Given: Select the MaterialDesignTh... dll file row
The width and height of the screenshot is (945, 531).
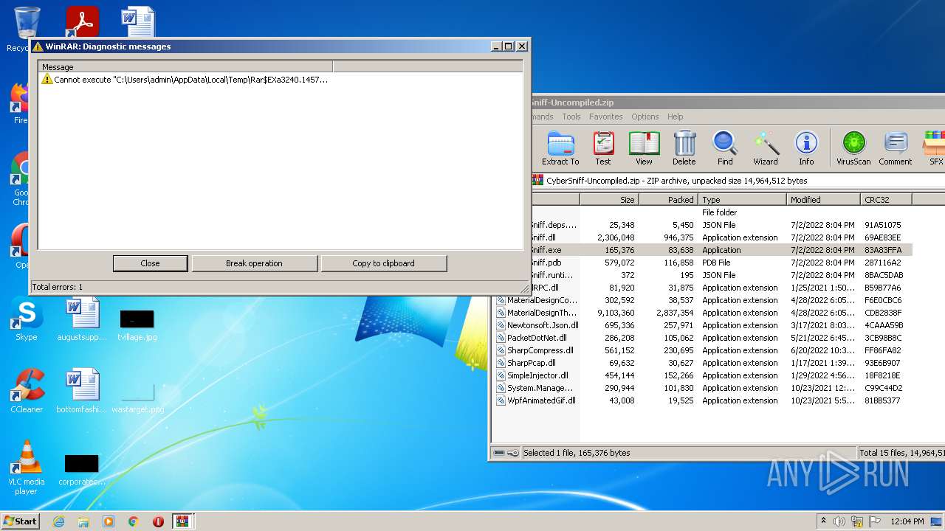Looking at the screenshot, I should pyautogui.click(x=703, y=313).
